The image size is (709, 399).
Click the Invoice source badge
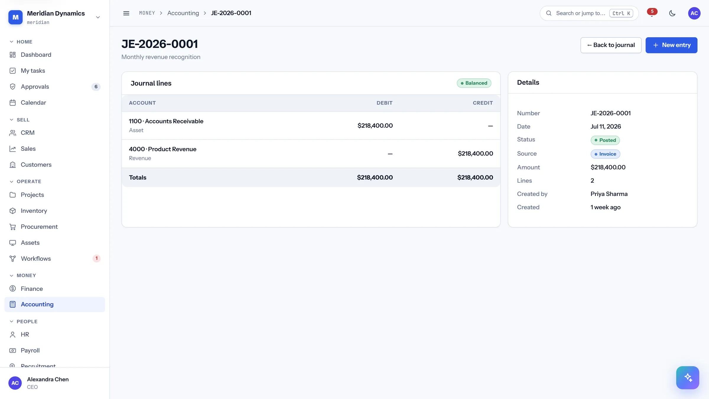tap(605, 154)
